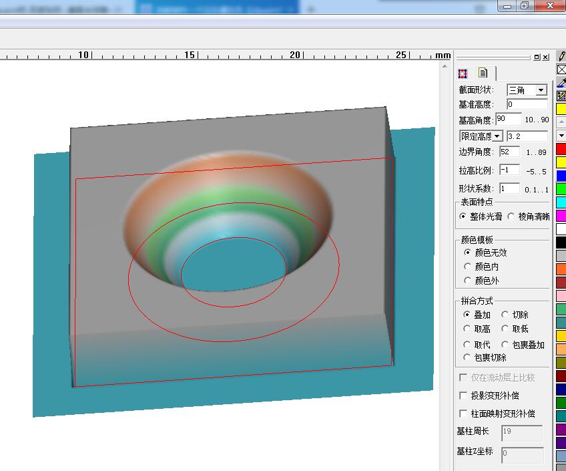566x471 pixels.
Task: Pick the current yellow color swatch at top
Action: point(561,109)
